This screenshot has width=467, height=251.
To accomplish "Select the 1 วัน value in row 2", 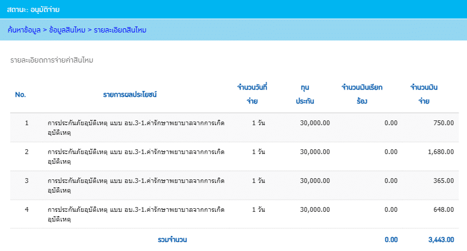I will point(258,152).
